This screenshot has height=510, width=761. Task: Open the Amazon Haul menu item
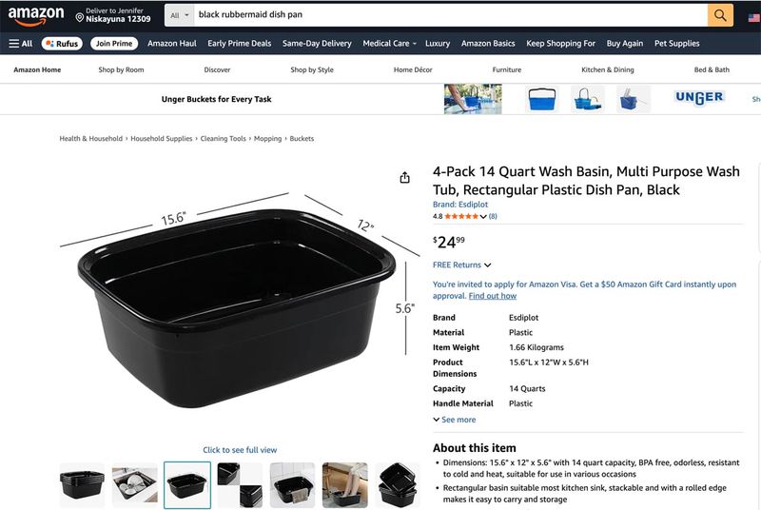point(172,43)
